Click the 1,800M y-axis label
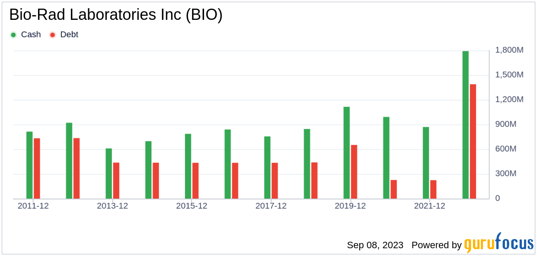The width and height of the screenshot is (537, 256). coord(509,50)
